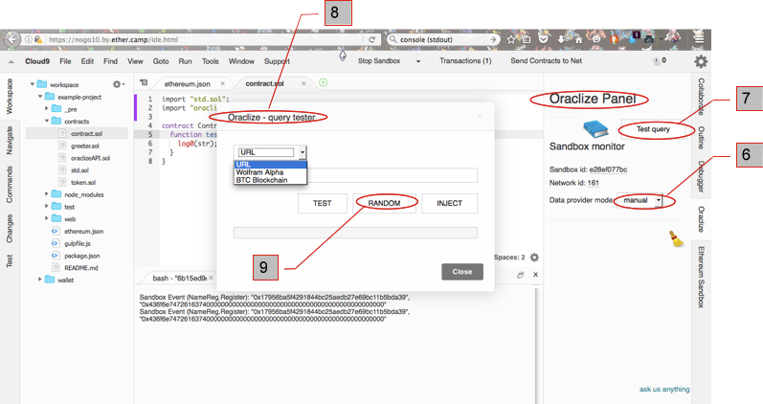This screenshot has width=763, height=404.
Task: Click the reload page icon in address bar
Action: (371, 39)
